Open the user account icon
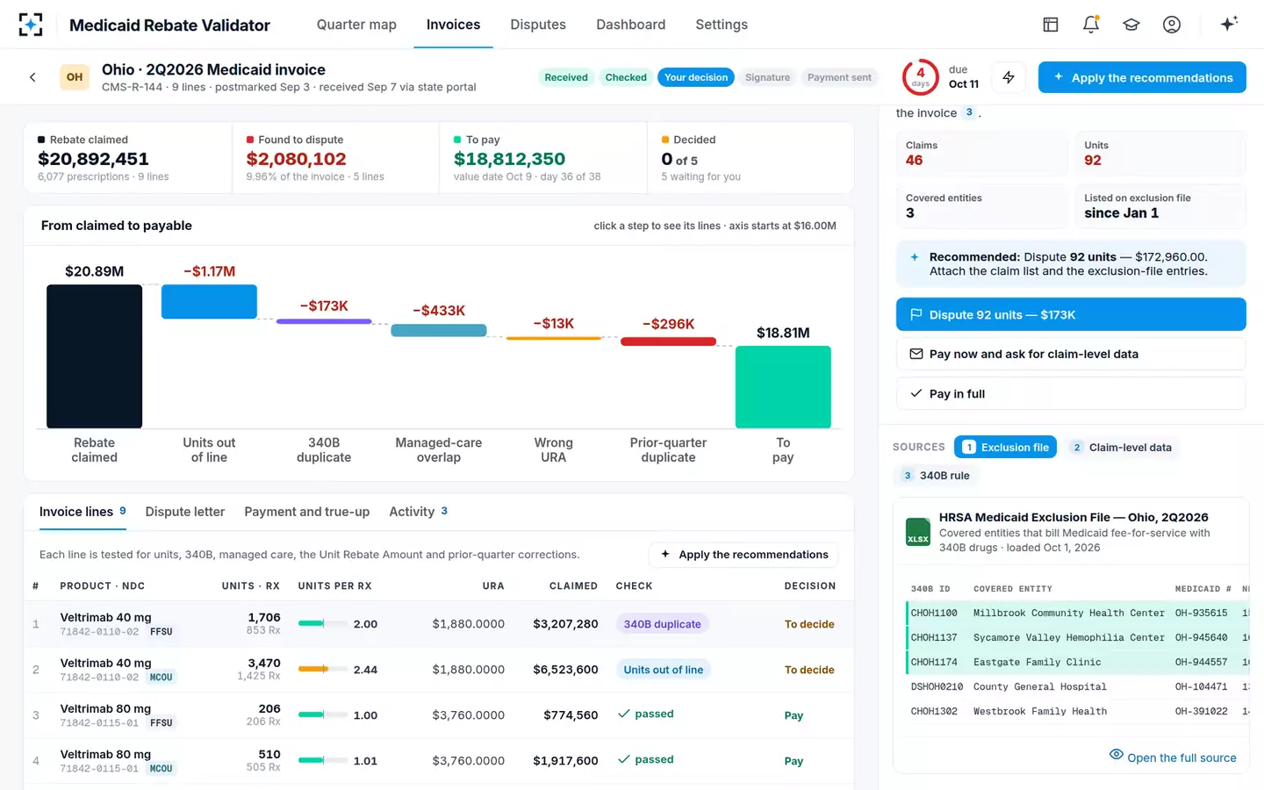Image resolution: width=1264 pixels, height=790 pixels. (1172, 25)
